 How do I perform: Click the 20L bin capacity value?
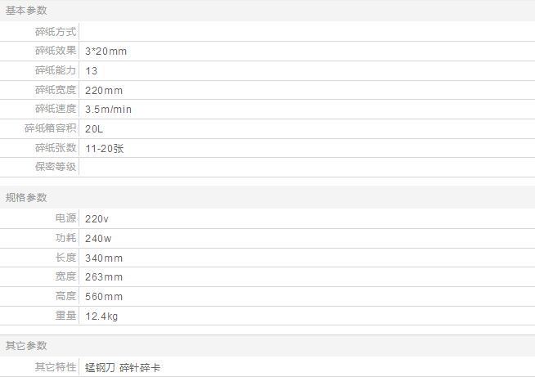point(94,129)
